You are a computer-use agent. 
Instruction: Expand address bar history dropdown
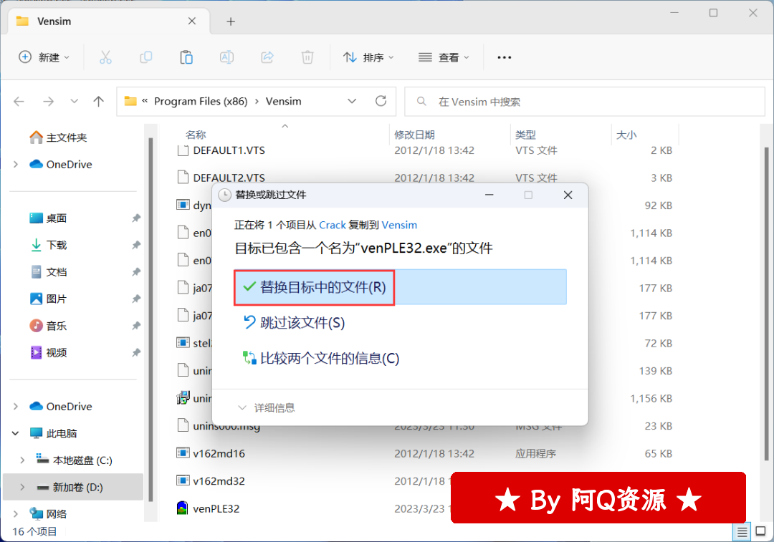click(352, 101)
